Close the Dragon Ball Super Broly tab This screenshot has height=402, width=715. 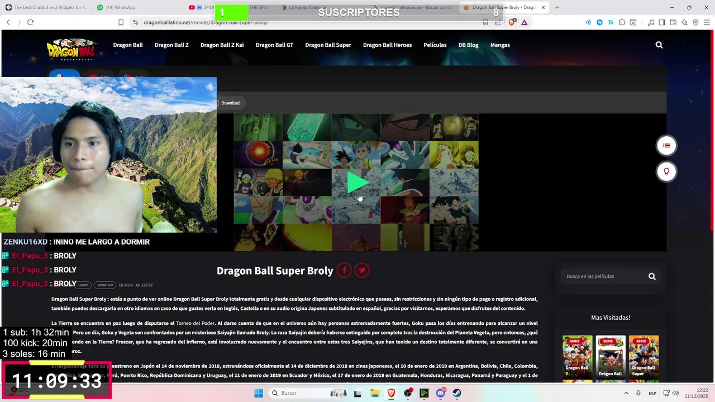[x=543, y=7]
